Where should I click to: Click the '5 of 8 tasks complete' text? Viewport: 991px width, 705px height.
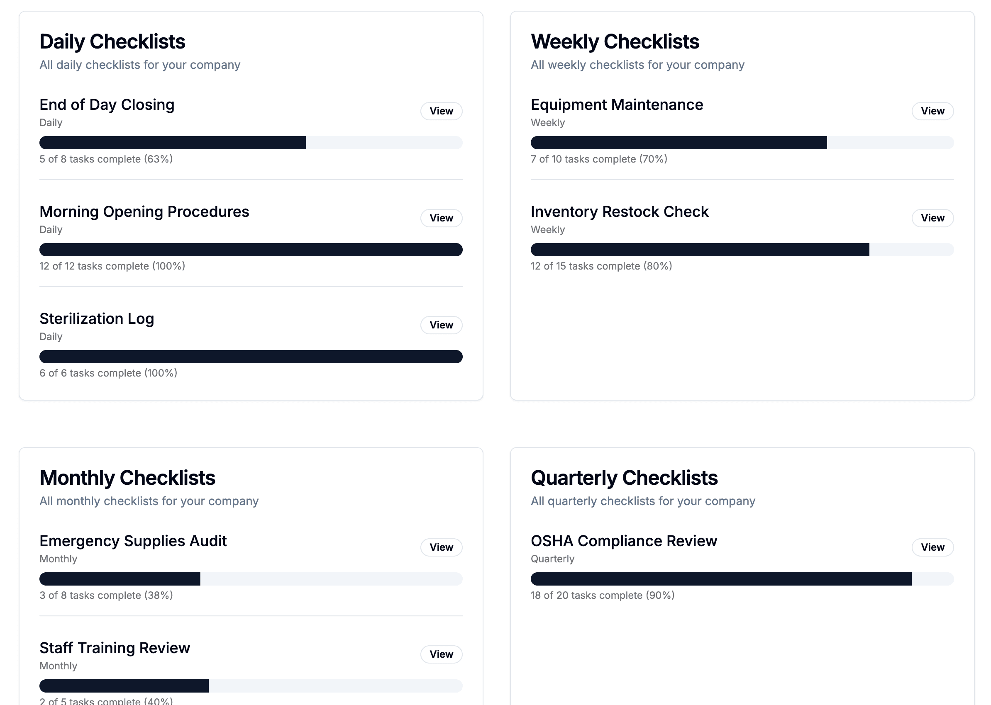click(105, 159)
